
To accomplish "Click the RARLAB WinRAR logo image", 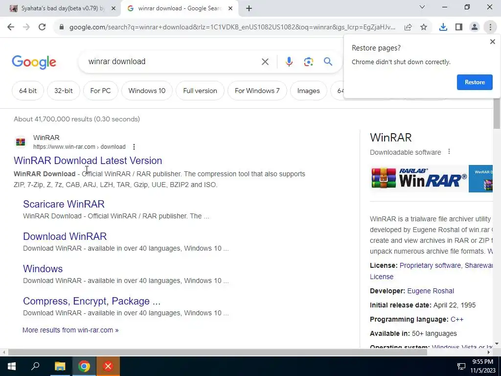I will (418, 178).
